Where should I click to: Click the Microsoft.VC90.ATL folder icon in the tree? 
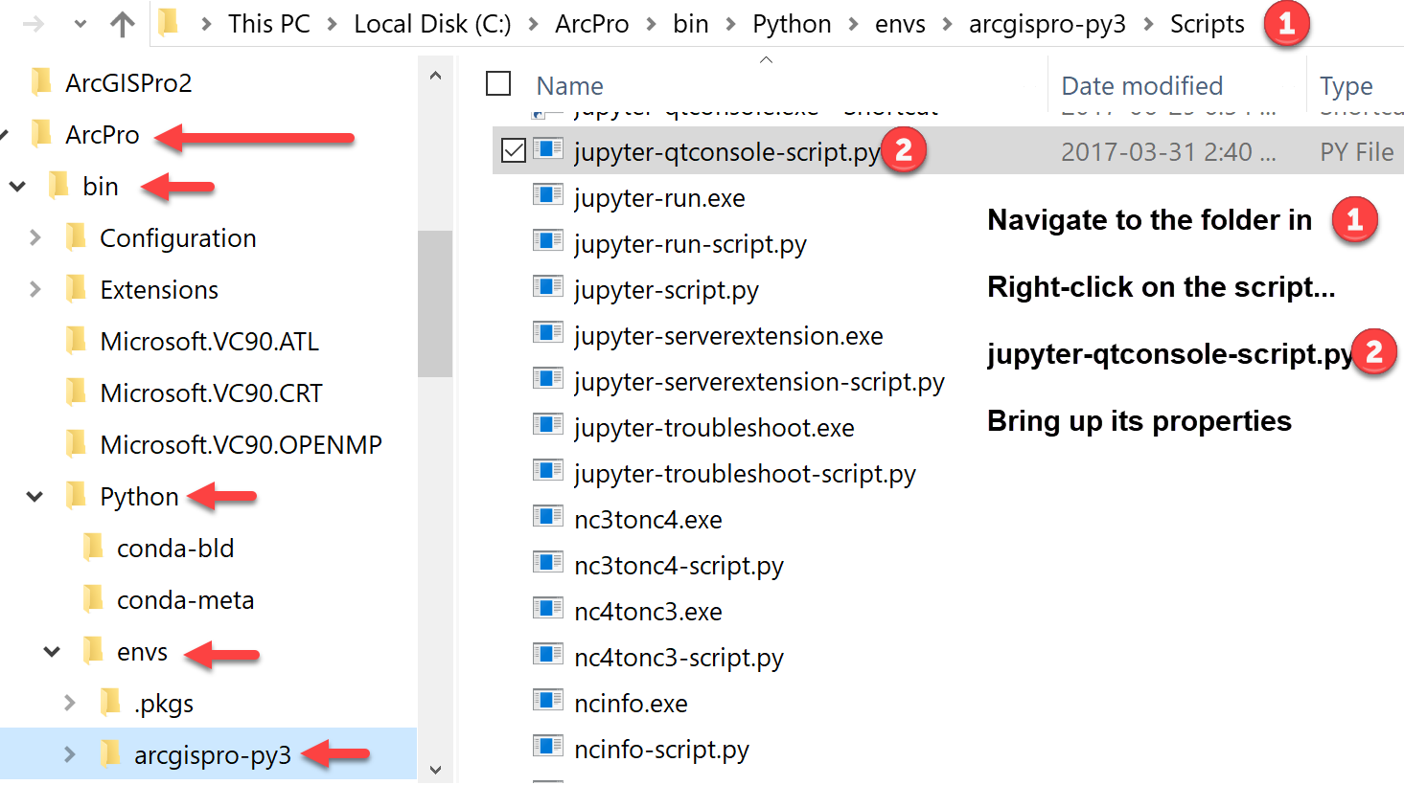(x=76, y=341)
